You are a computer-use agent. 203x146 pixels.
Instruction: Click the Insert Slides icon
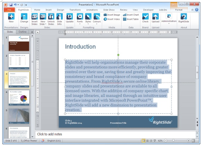tap(34, 19)
